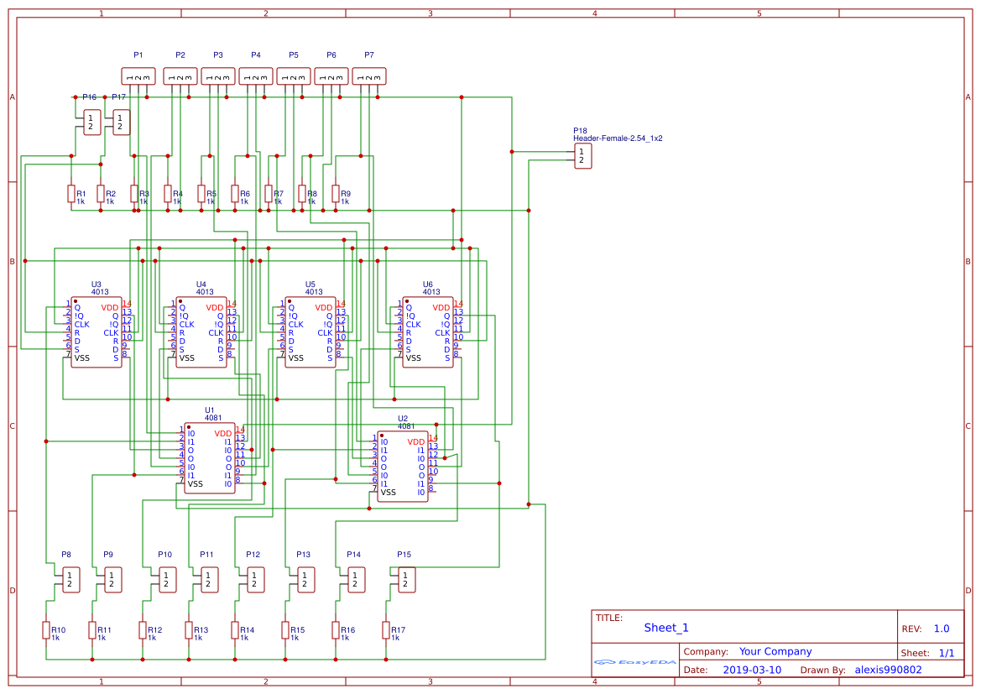Image resolution: width=981 pixels, height=694 pixels.
Task: Select the U2 4081 chip symbol
Action: point(403,467)
